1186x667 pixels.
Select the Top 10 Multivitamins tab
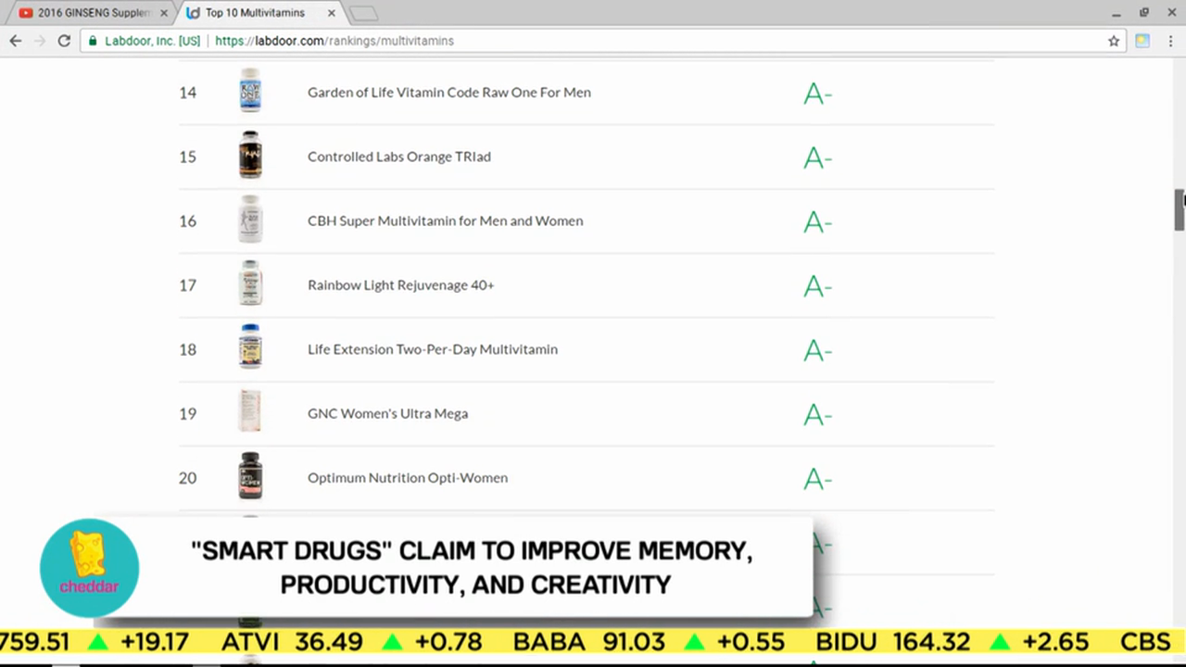click(x=259, y=13)
